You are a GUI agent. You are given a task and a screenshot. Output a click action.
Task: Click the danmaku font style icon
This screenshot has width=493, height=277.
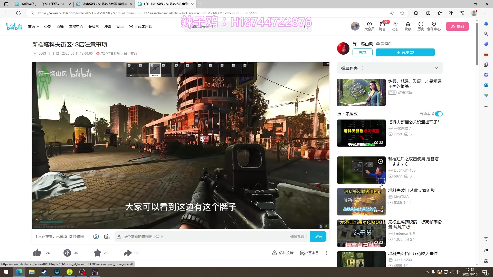pyautogui.click(x=119, y=236)
